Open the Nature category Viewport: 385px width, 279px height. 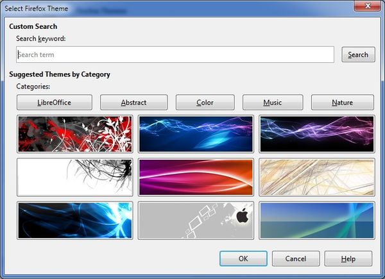click(343, 103)
